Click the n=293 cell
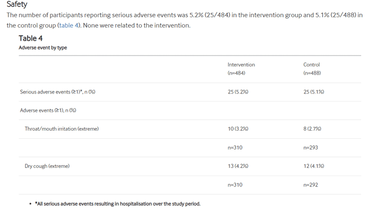Viewport: 379px width, 209px height. 311,147
